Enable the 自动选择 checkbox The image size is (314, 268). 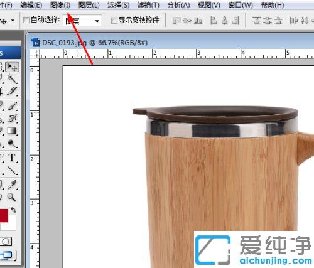pos(26,20)
